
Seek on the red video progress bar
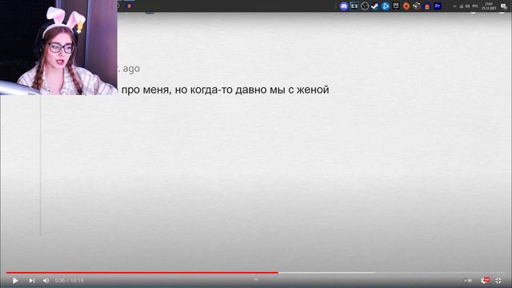(142, 272)
